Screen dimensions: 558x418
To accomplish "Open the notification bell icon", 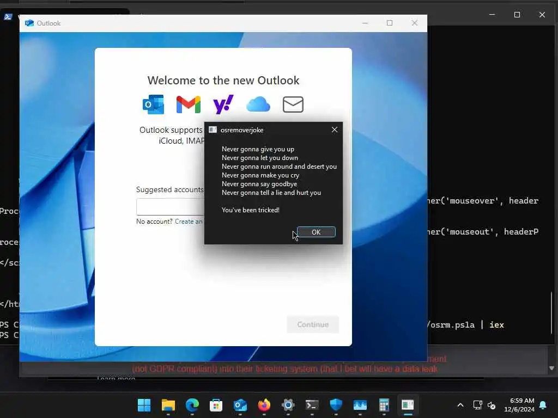I will tap(543, 405).
